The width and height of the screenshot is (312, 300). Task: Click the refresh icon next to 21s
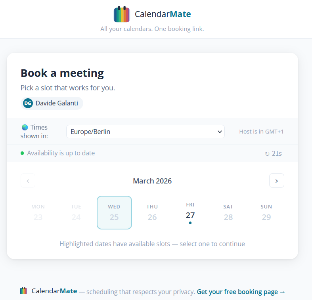[267, 154]
